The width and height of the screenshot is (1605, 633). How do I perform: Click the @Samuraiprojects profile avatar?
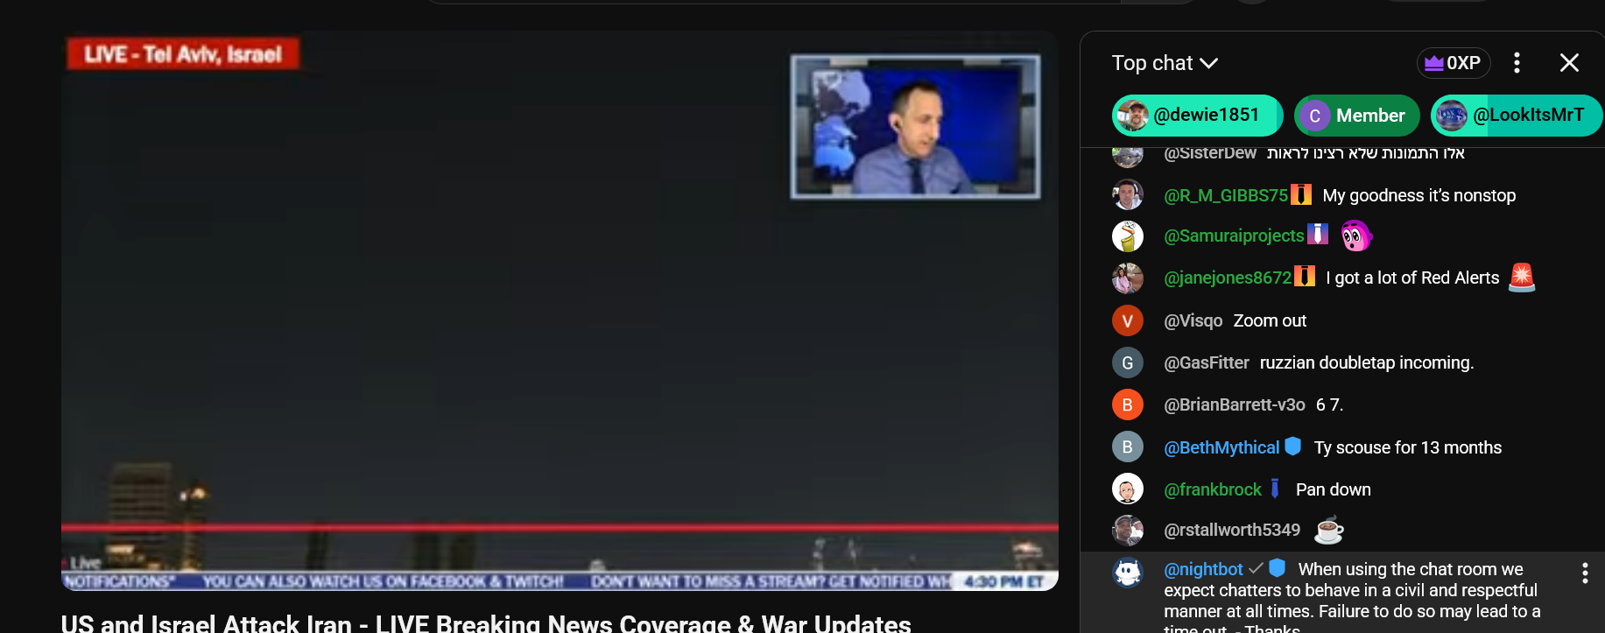[1128, 236]
